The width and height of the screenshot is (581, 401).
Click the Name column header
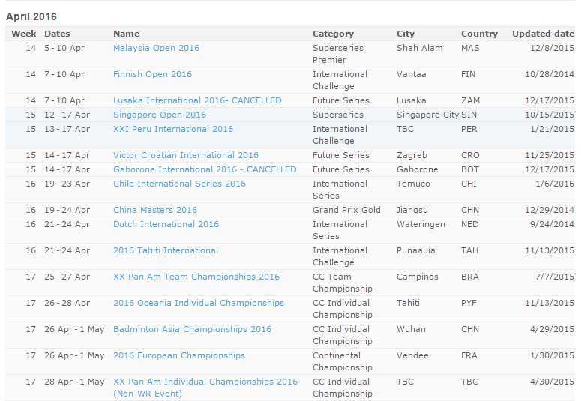click(126, 34)
